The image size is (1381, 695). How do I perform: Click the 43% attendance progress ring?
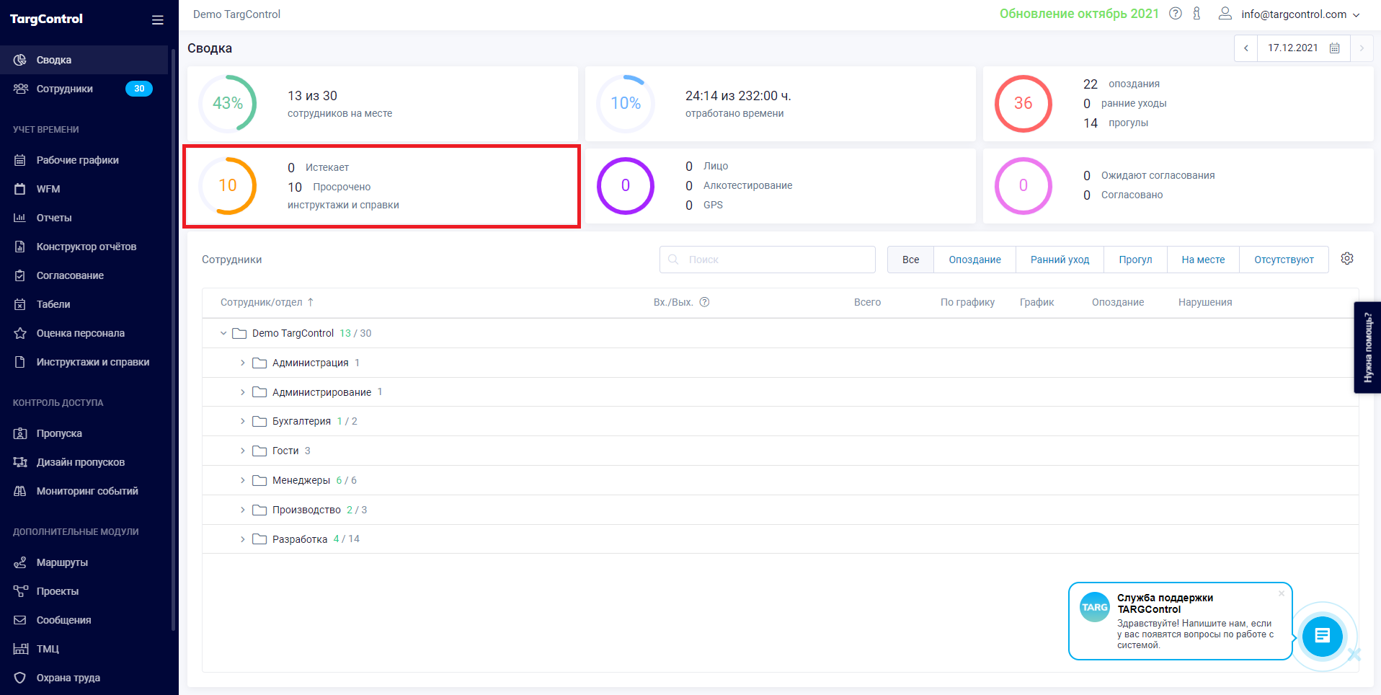(x=228, y=103)
